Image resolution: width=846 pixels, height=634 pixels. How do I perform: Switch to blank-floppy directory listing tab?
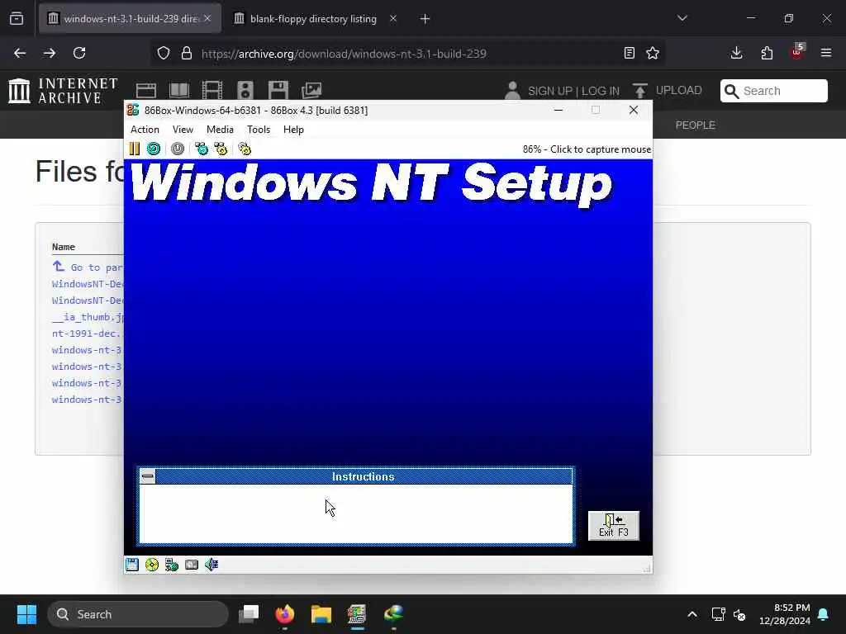pyautogui.click(x=313, y=19)
